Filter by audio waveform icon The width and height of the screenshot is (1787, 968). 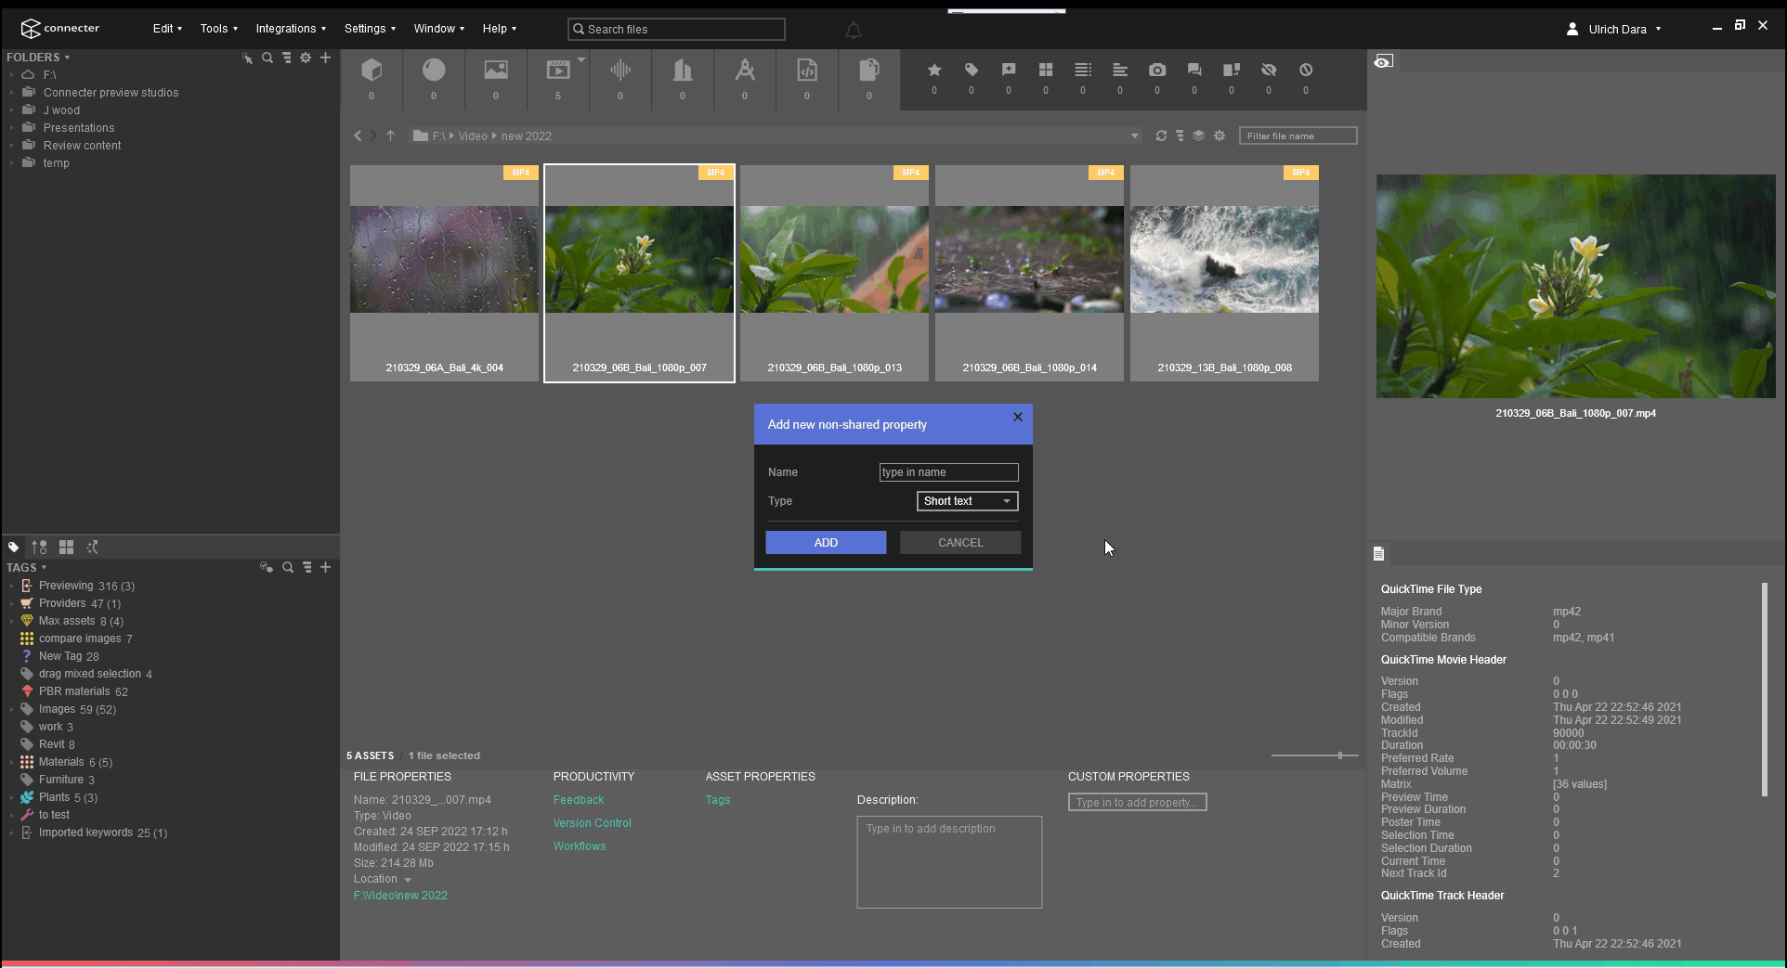point(620,71)
